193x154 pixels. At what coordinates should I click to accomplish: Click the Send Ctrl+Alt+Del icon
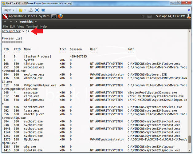(30, 10)
